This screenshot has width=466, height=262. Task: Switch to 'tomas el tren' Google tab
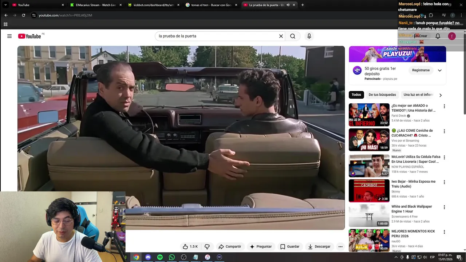pyautogui.click(x=212, y=5)
